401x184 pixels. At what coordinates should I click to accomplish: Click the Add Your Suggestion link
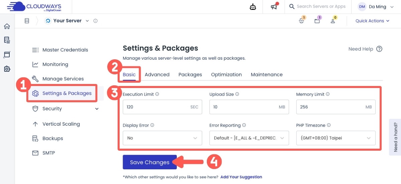click(x=241, y=177)
